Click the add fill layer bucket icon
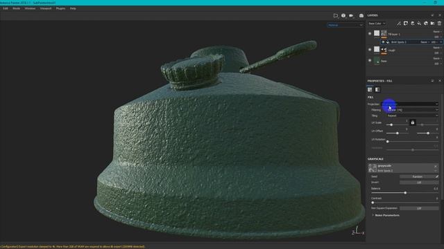Image resolution: width=444 pixels, height=249 pixels. pyautogui.click(x=419, y=24)
